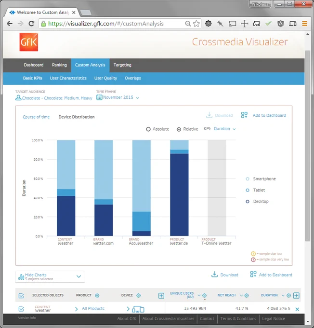This screenshot has height=328, width=314.
Task: Click the GfK logo
Action: pos(29,42)
